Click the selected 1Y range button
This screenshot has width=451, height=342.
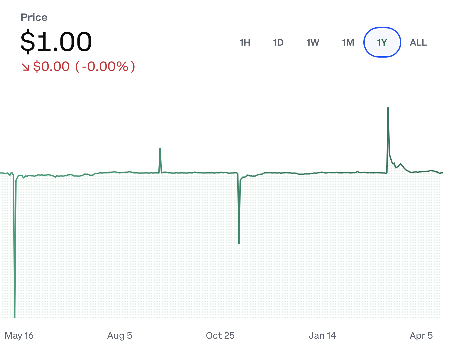[382, 43]
